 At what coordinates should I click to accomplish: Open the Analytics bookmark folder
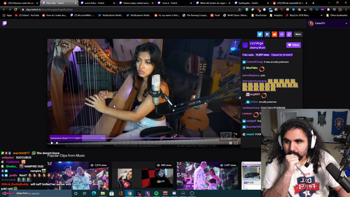click(x=276, y=15)
